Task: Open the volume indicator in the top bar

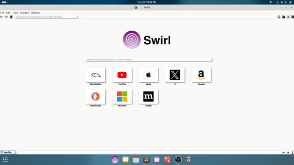Action: (286, 2)
